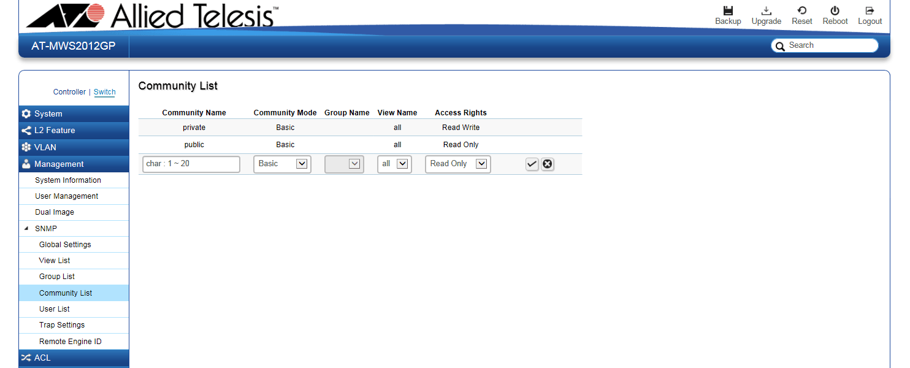Click the System gear icon
The image size is (910, 368).
point(26,113)
